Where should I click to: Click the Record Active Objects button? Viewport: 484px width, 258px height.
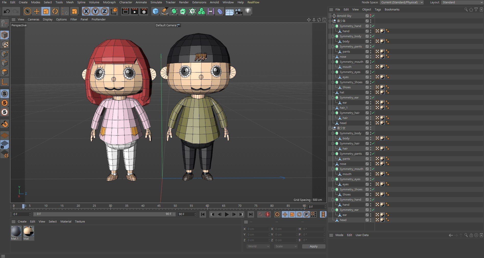pyautogui.click(x=260, y=214)
